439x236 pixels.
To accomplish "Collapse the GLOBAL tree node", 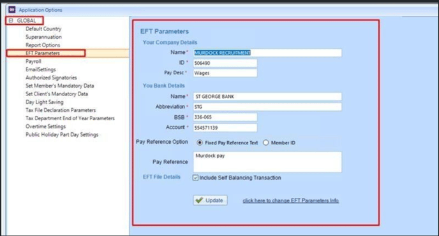I will [11, 20].
